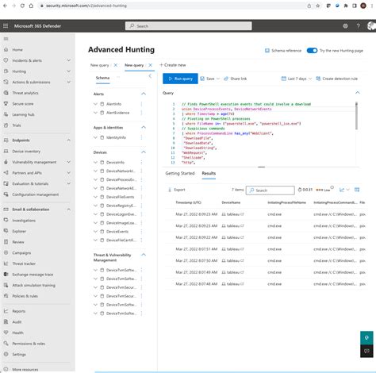
Task: Open Threat analytics in the sidebar
Action: click(x=25, y=93)
